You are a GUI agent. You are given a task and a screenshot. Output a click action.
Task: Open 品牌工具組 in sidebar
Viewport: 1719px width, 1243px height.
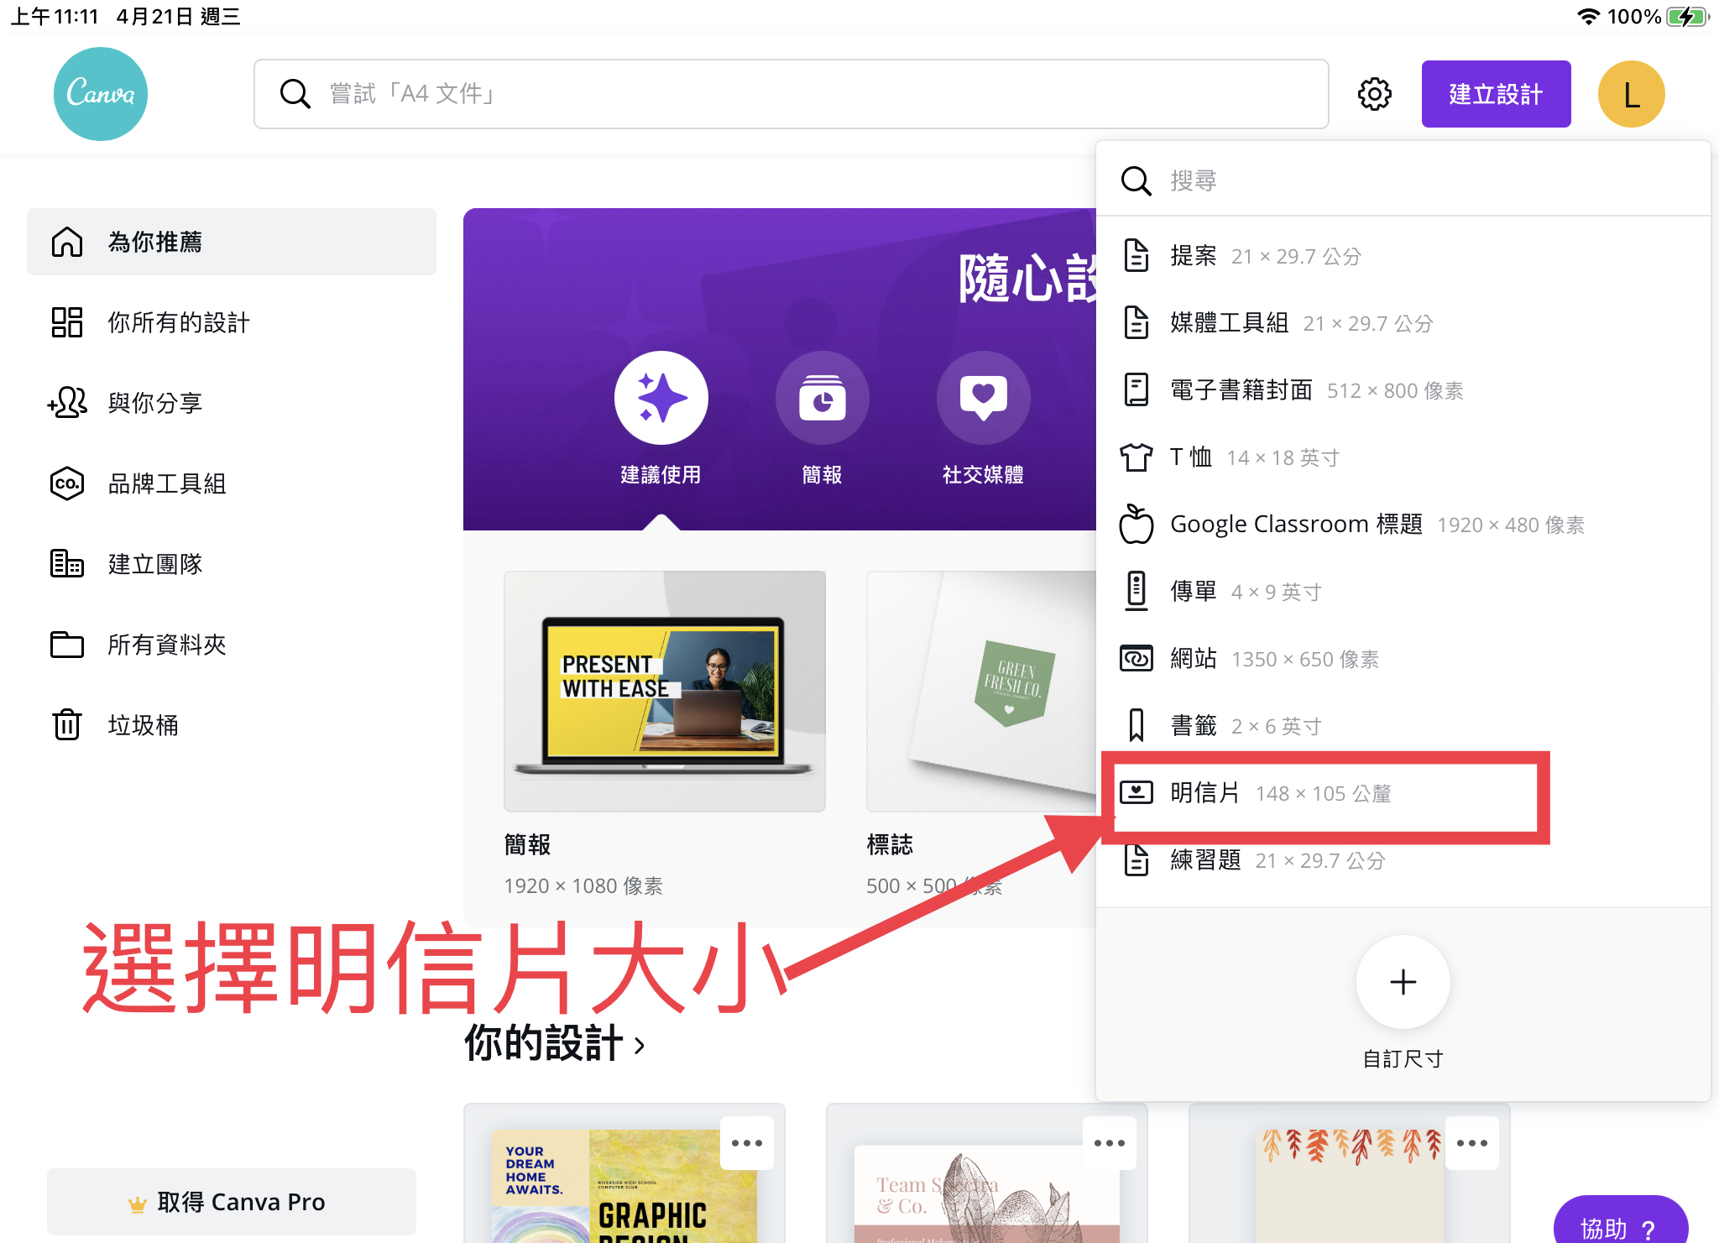[166, 483]
